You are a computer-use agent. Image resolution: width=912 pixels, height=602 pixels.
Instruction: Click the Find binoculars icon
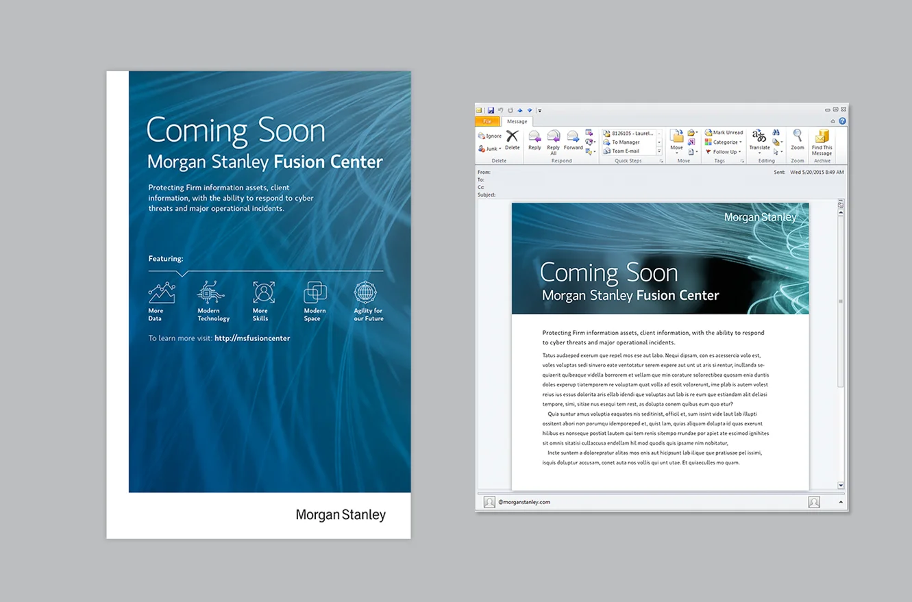tap(776, 133)
